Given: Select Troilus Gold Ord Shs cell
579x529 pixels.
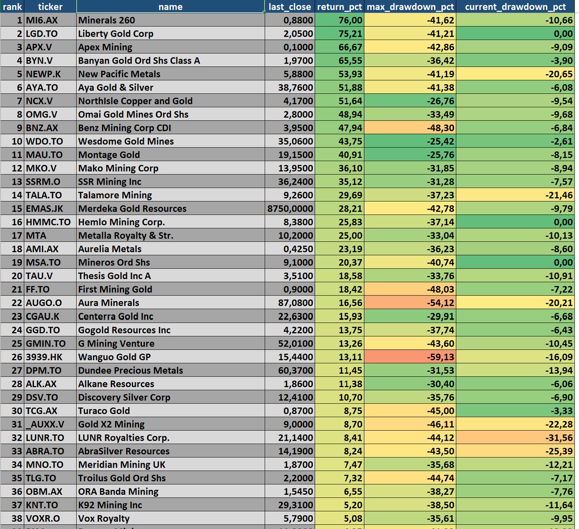Looking at the screenshot, I should click(170, 478).
